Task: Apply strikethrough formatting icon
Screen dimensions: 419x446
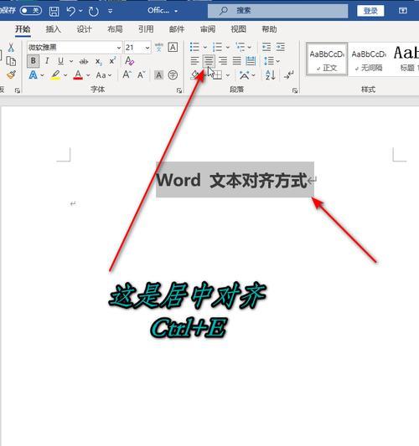Action: coord(84,61)
